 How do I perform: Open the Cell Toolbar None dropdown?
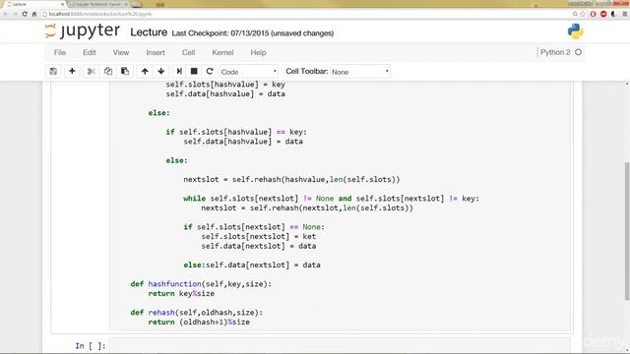point(360,72)
